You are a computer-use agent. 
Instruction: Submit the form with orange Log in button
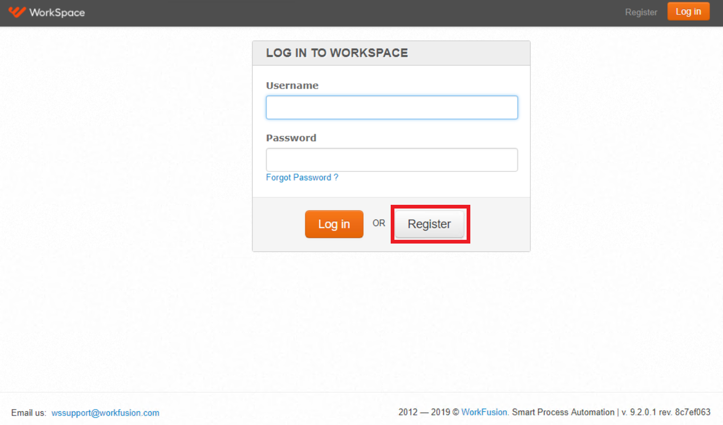334,224
